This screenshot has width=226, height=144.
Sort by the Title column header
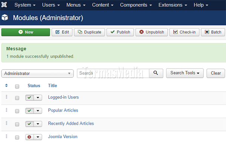click(x=52, y=86)
